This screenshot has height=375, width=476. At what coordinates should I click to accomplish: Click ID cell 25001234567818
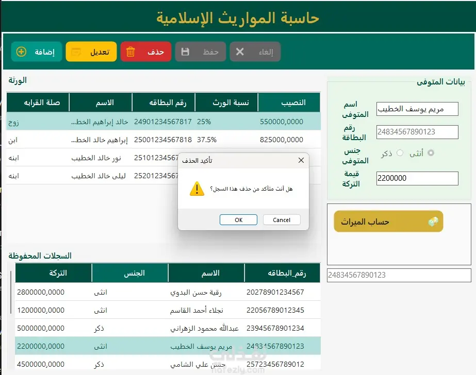click(163, 140)
